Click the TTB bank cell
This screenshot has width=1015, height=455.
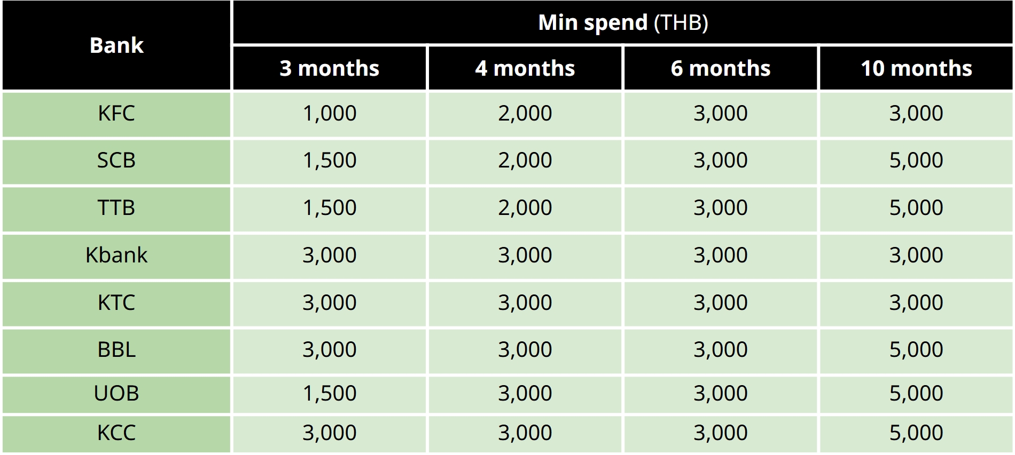pos(116,207)
